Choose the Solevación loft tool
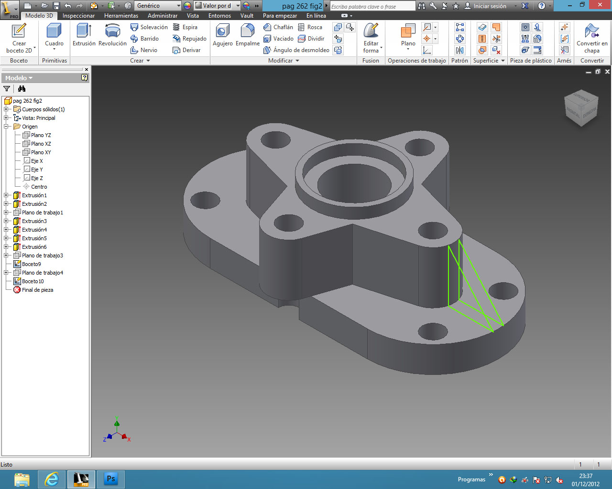Viewport: 612px width, 489px height. tap(149, 27)
